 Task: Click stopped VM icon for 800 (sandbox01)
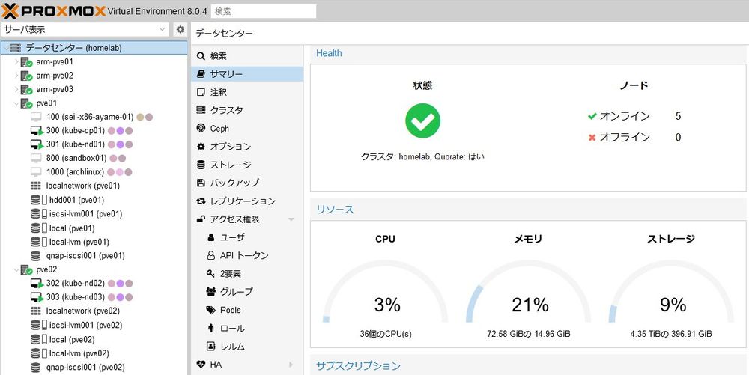tap(36, 159)
